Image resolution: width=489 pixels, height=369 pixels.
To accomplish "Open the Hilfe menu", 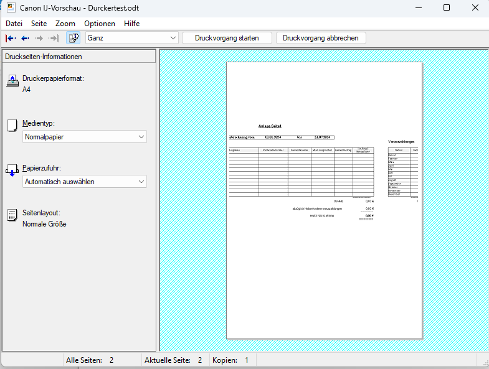I will click(x=131, y=24).
